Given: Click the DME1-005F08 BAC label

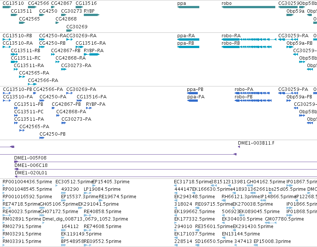Looking at the screenshot, I should click(x=30, y=158).
